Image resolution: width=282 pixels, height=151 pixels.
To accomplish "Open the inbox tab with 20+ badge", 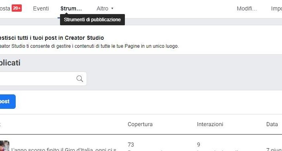I will 11,8.
